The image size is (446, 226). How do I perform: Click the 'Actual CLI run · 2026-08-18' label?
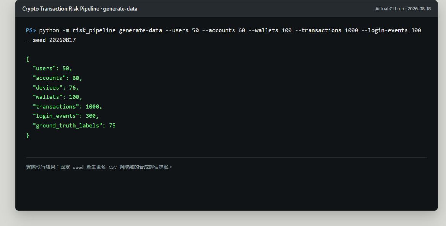pos(403,9)
